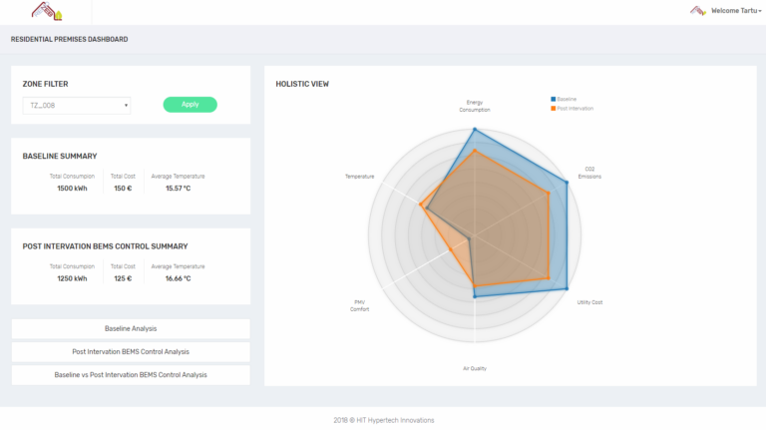Open Baseline vs Post Intervation BEMS Analysis
The image size is (766, 430).
point(131,375)
